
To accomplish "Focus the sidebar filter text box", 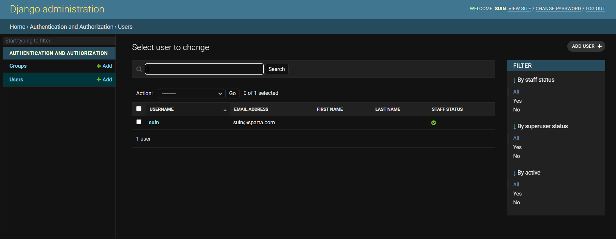I will pyautogui.click(x=59, y=41).
